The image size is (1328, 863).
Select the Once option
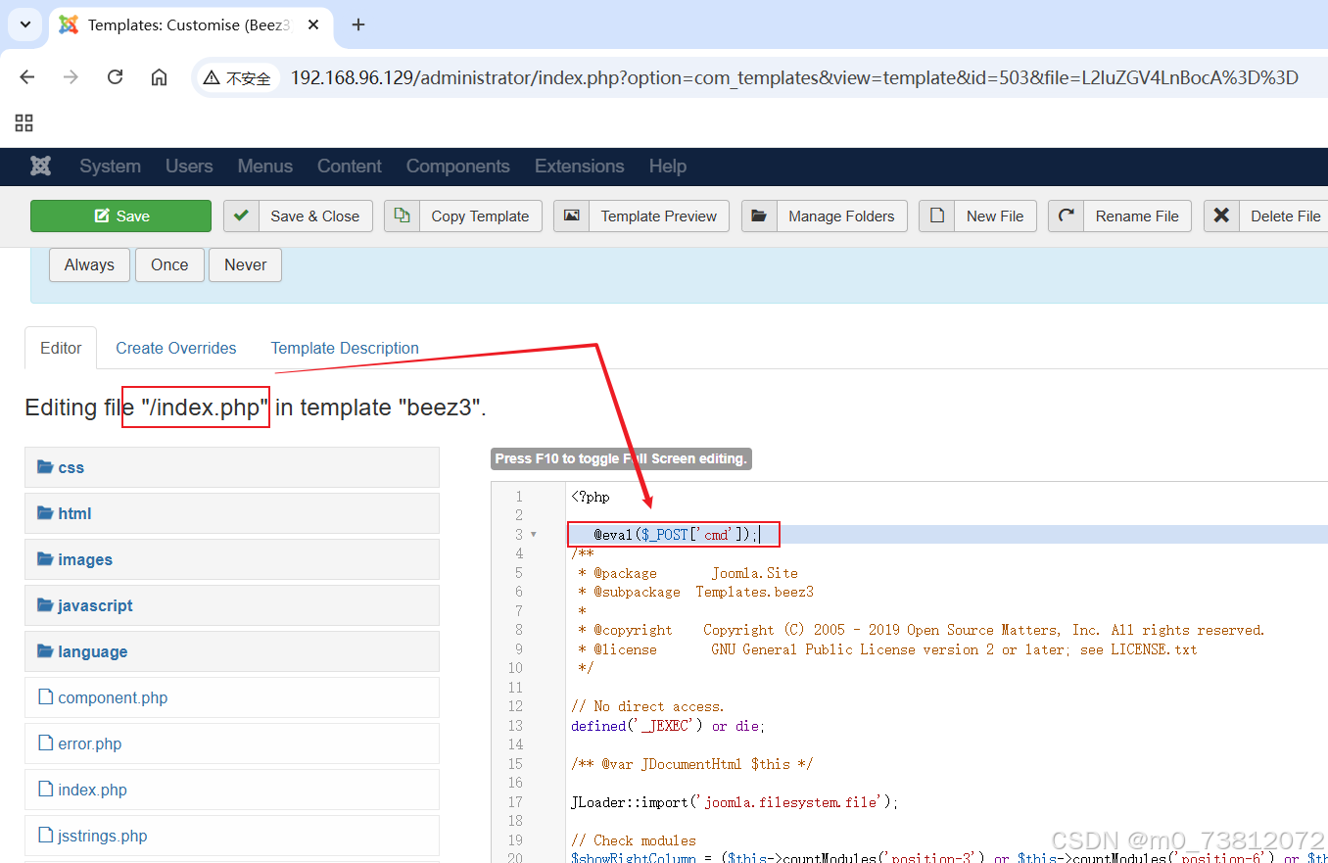pos(169,264)
